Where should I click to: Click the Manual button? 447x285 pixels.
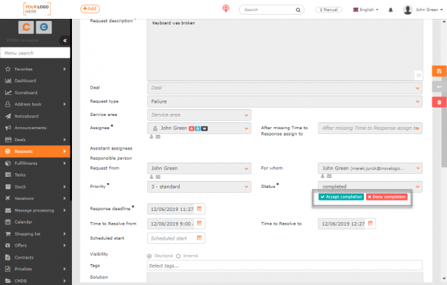(x=328, y=10)
